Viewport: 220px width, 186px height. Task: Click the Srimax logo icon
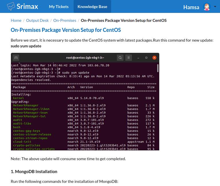click(11, 7)
